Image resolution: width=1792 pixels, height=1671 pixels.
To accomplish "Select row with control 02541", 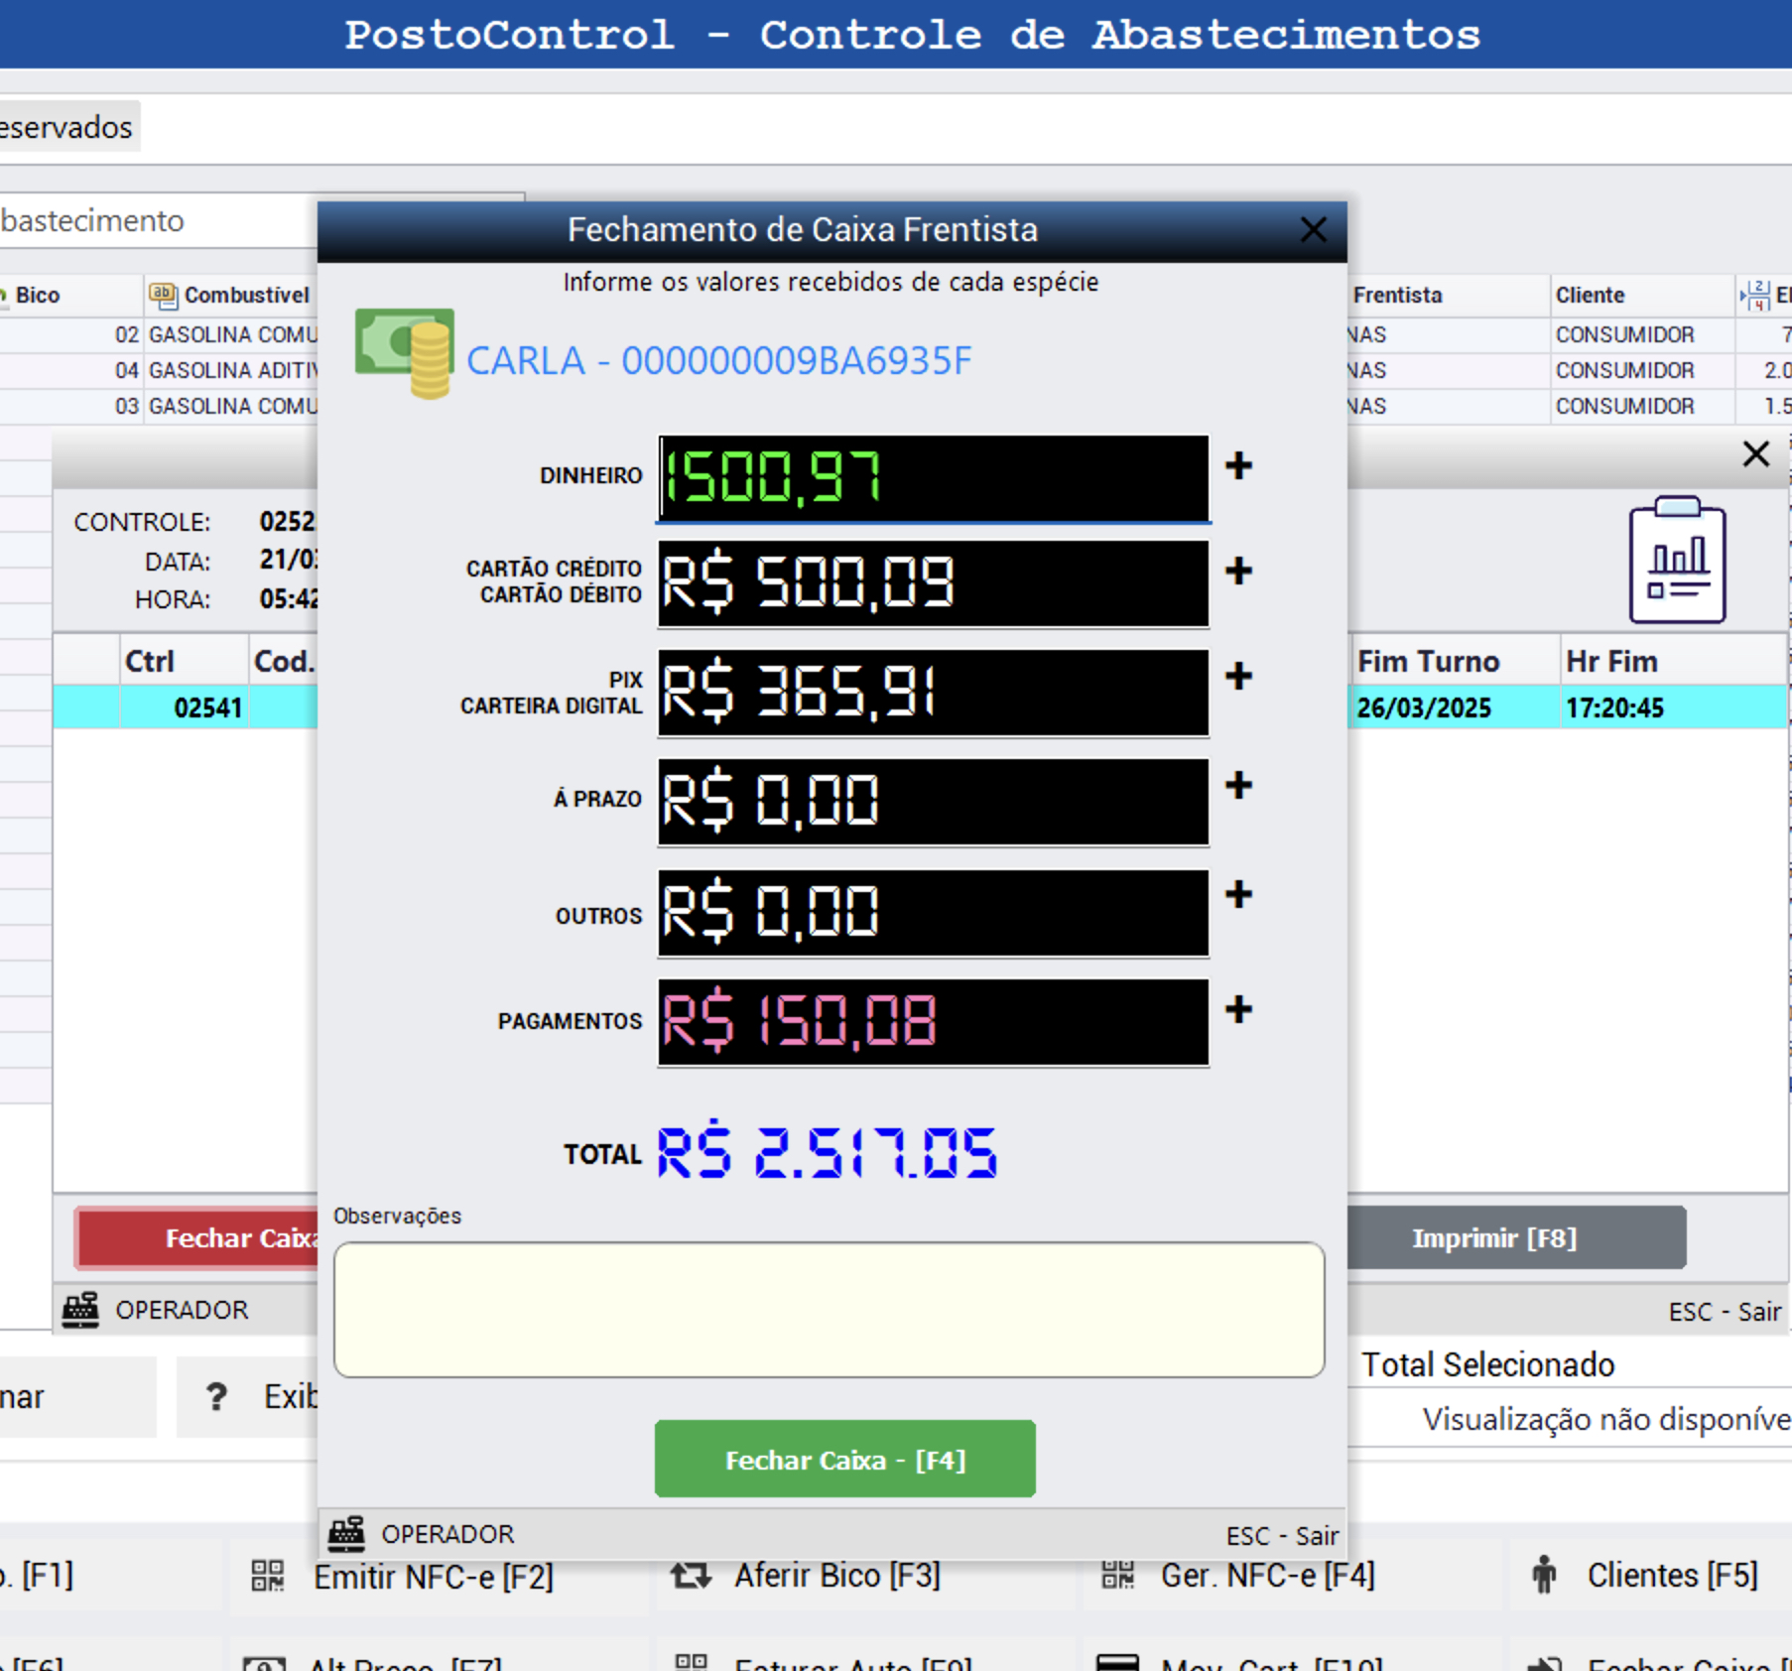I will [x=185, y=707].
